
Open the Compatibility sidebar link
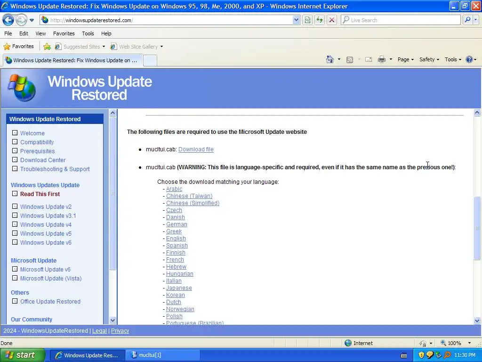tap(37, 142)
